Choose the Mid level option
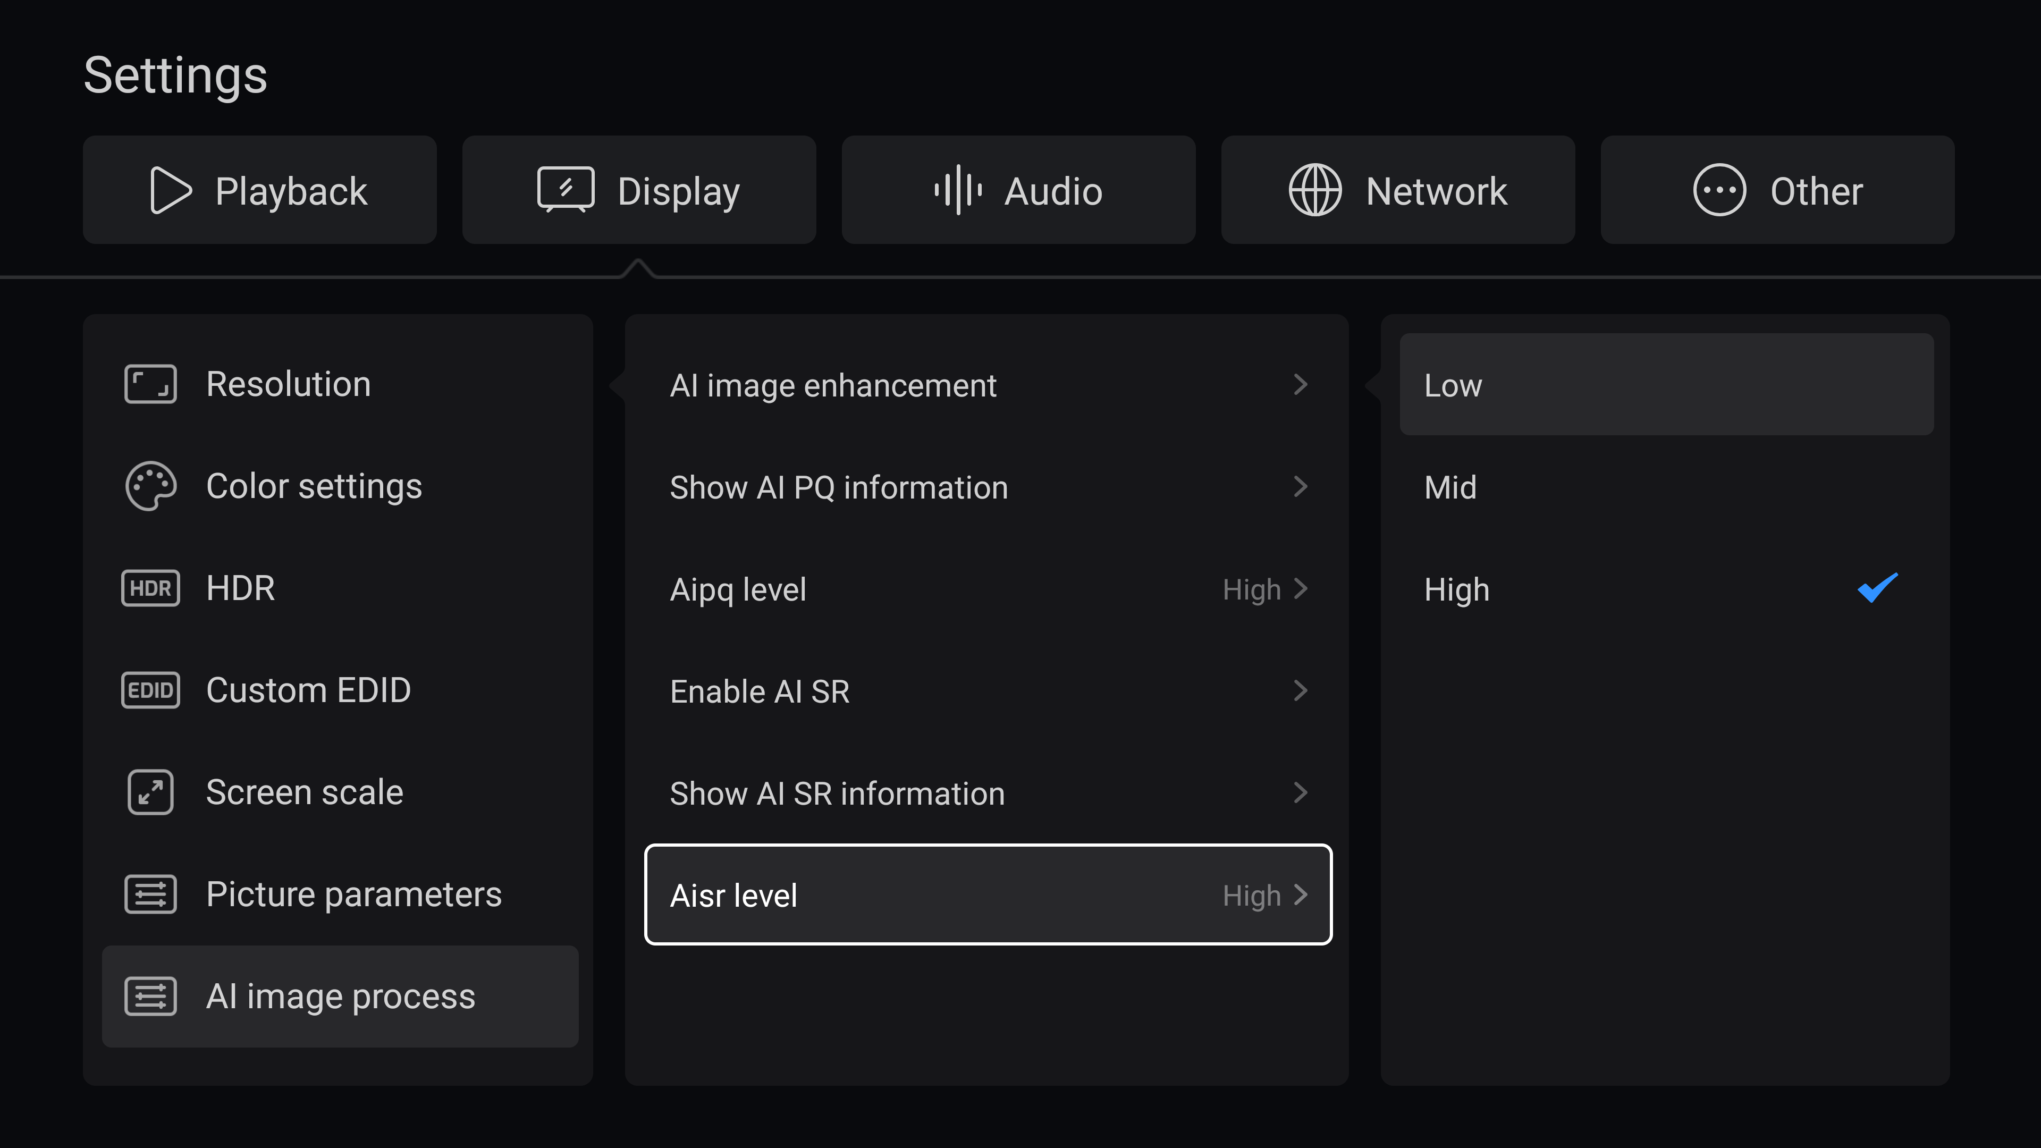The image size is (2041, 1148). click(1667, 486)
